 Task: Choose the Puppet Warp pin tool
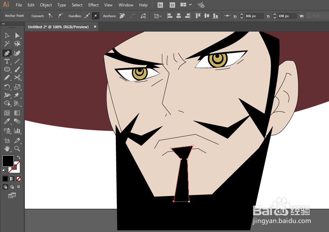tap(17, 95)
